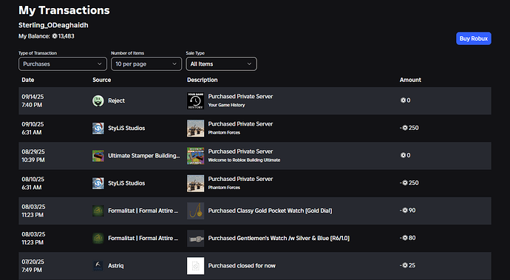Viewport: 510px width, 280px height.
Task: Click the Date column header
Action: tap(28, 80)
